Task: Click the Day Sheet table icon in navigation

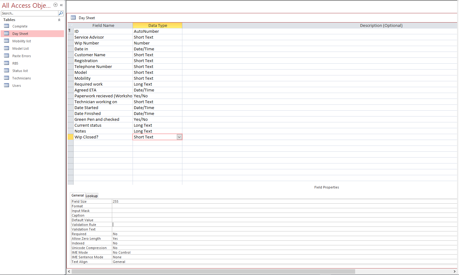Action: pyautogui.click(x=6, y=33)
